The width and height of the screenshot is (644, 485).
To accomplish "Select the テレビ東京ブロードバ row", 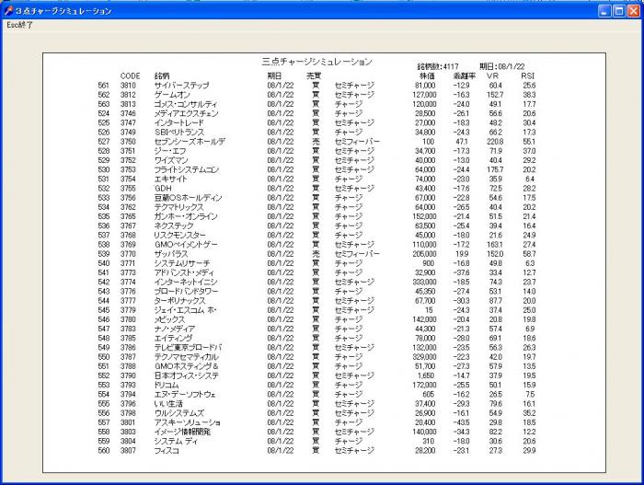I will pos(187,347).
